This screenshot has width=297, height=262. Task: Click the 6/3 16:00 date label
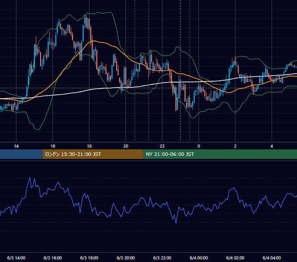tap(53, 258)
